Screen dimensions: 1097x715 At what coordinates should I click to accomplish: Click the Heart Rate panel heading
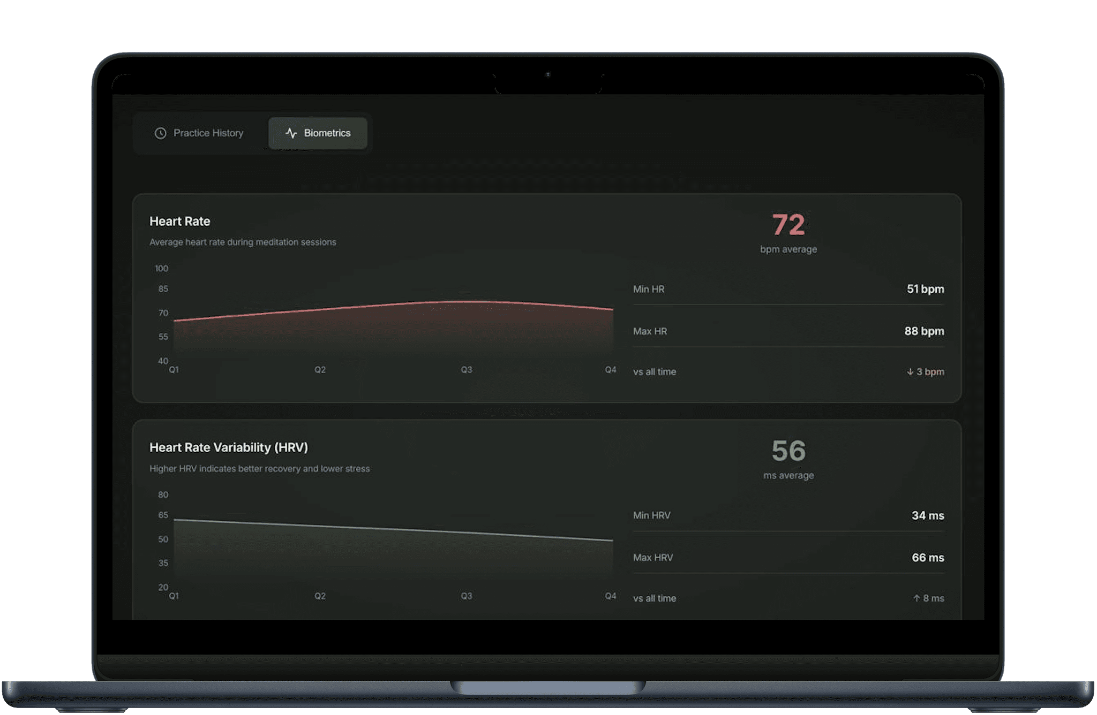179,221
